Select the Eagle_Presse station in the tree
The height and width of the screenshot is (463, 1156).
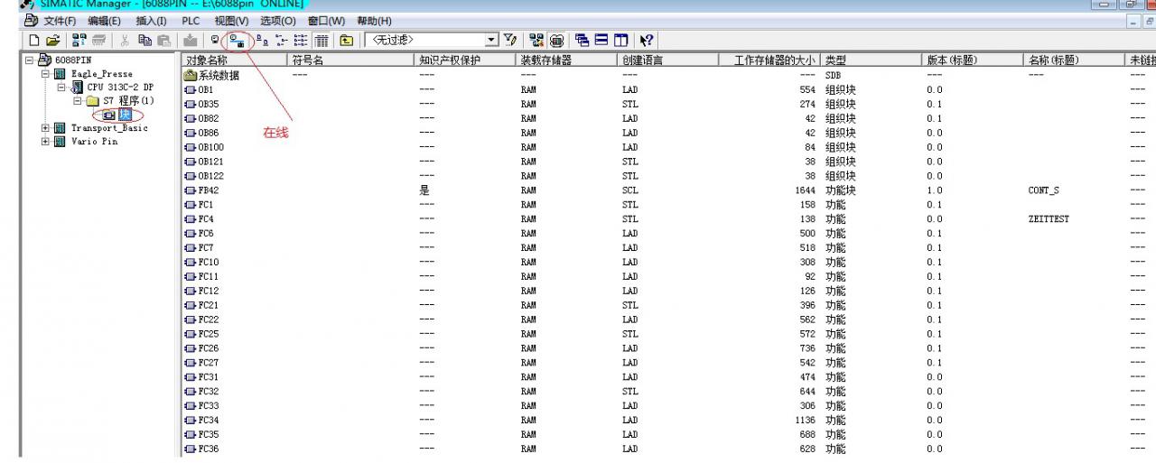click(x=100, y=74)
